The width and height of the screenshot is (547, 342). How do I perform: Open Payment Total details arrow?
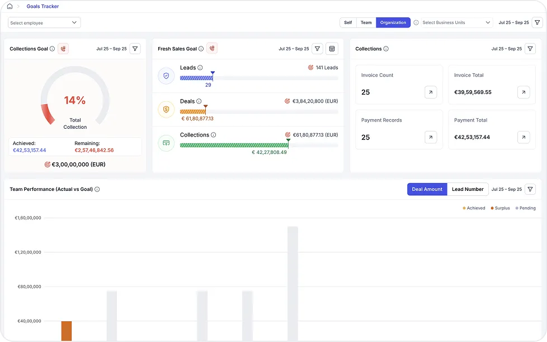click(523, 137)
